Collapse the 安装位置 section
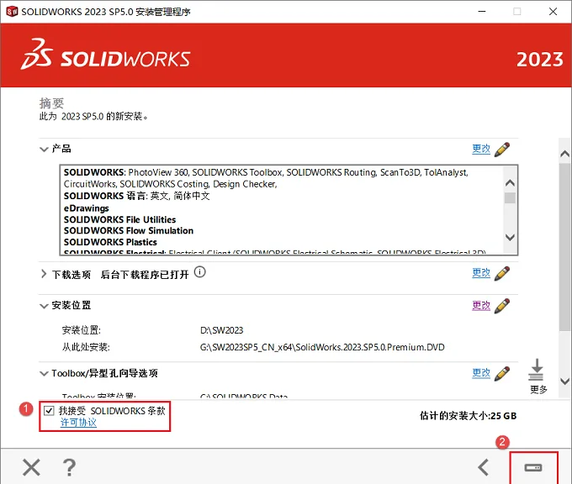This screenshot has width=572, height=484. coord(44,306)
